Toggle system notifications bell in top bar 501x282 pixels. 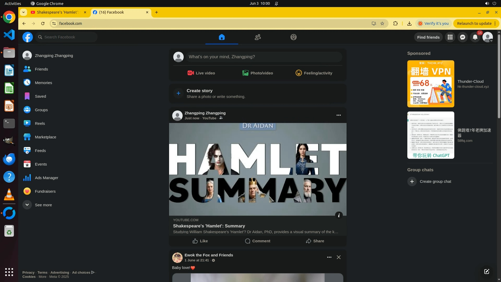click(x=276, y=4)
